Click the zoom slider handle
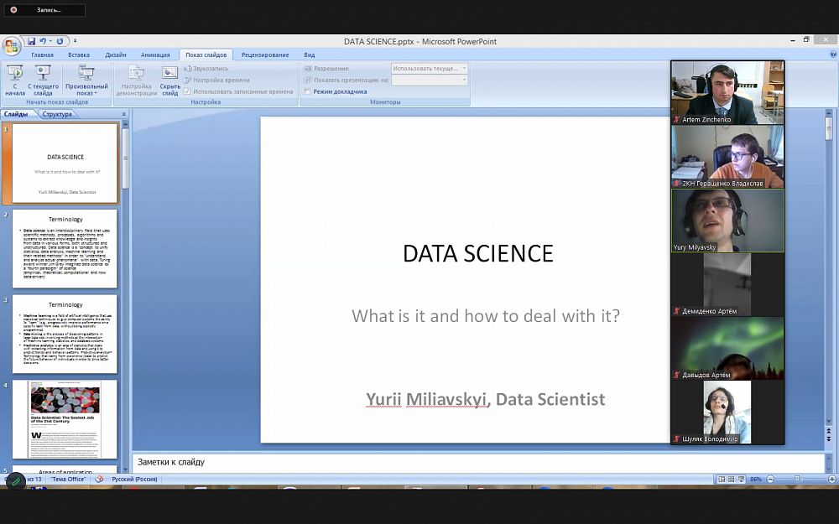Screen dimensions: 839x524 pos(797,479)
